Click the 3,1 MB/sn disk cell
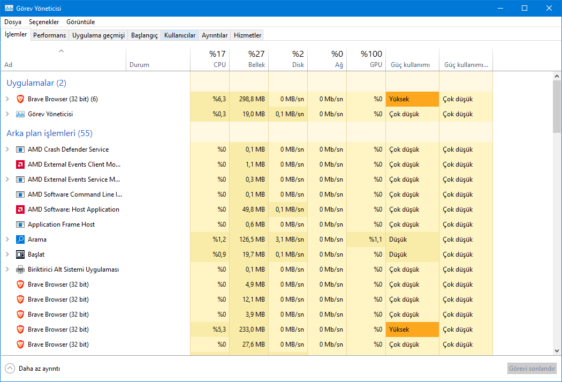 (288, 239)
